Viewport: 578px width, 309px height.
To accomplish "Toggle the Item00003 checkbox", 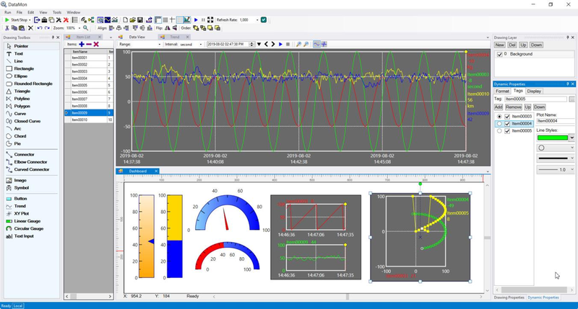I will [507, 117].
